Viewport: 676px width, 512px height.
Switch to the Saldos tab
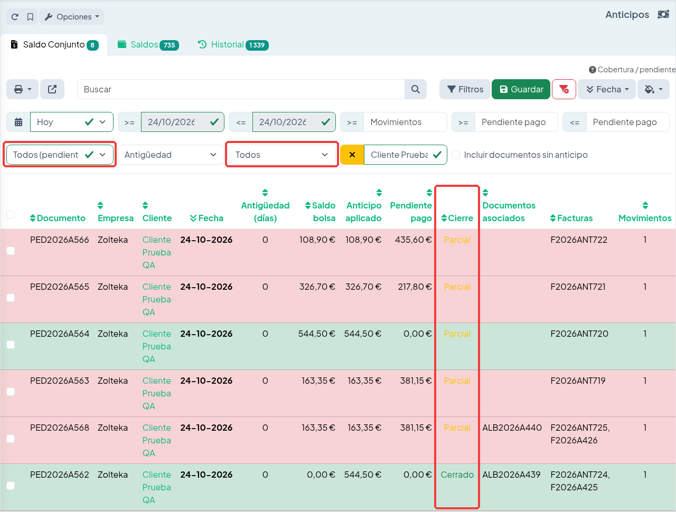click(148, 45)
